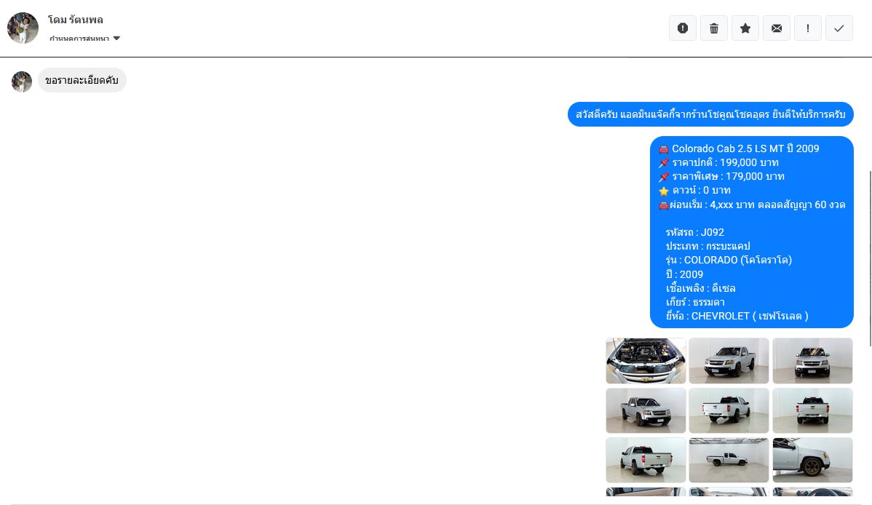The width and height of the screenshot is (872, 505).
Task: Click the small sender avatar beside ขอรายละเอียดคับ
Action: (22, 81)
